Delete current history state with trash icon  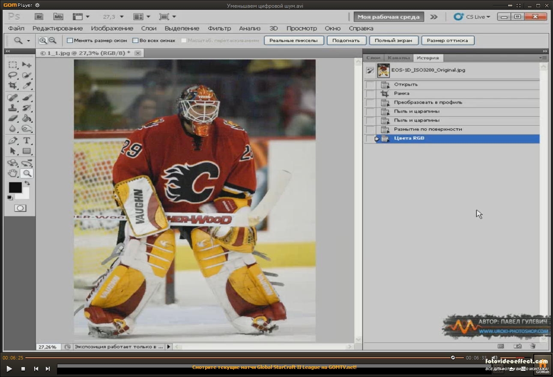click(x=532, y=346)
